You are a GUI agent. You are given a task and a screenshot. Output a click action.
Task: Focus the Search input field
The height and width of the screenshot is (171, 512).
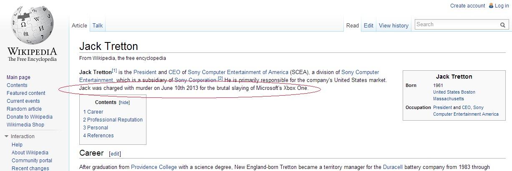[x=457, y=25]
